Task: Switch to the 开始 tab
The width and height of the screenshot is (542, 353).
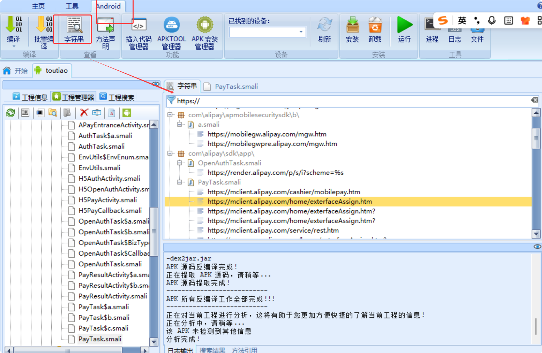Action: pyautogui.click(x=15, y=71)
